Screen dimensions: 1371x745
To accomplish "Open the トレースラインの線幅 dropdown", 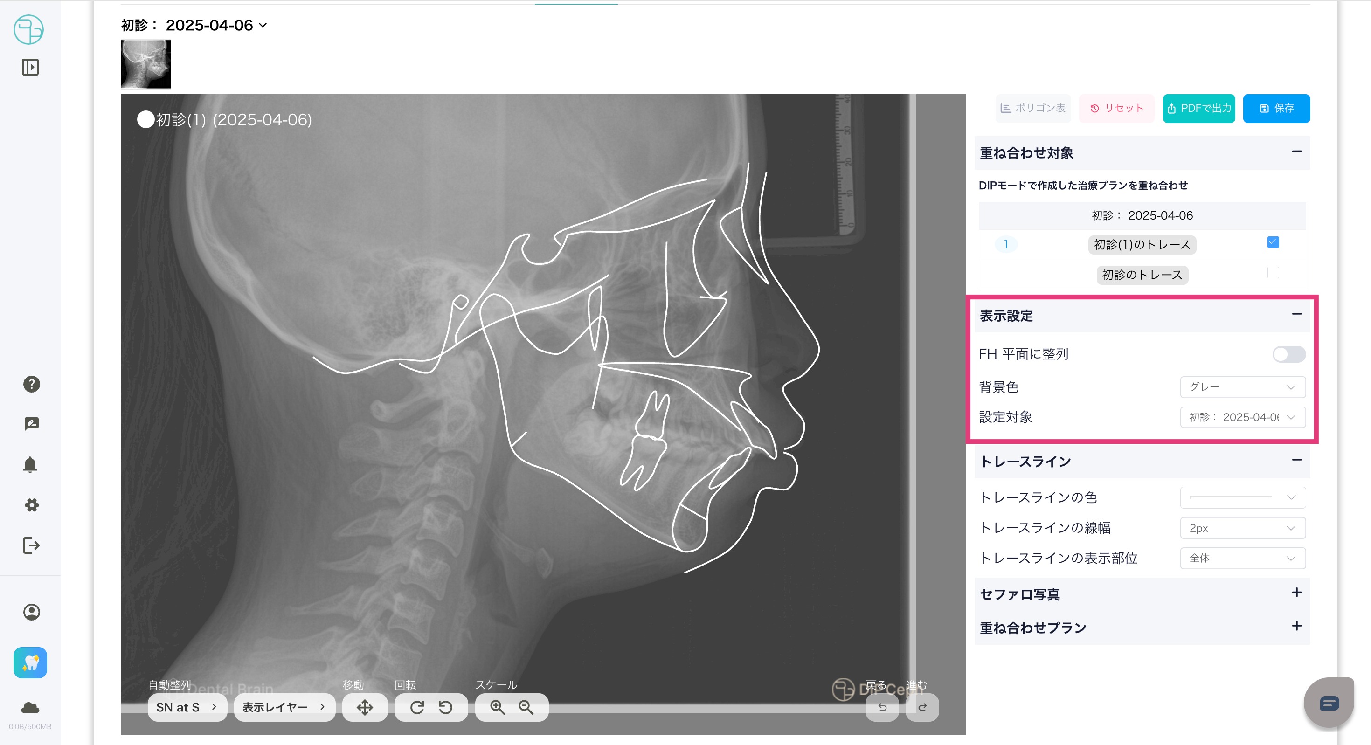I will [x=1242, y=528].
